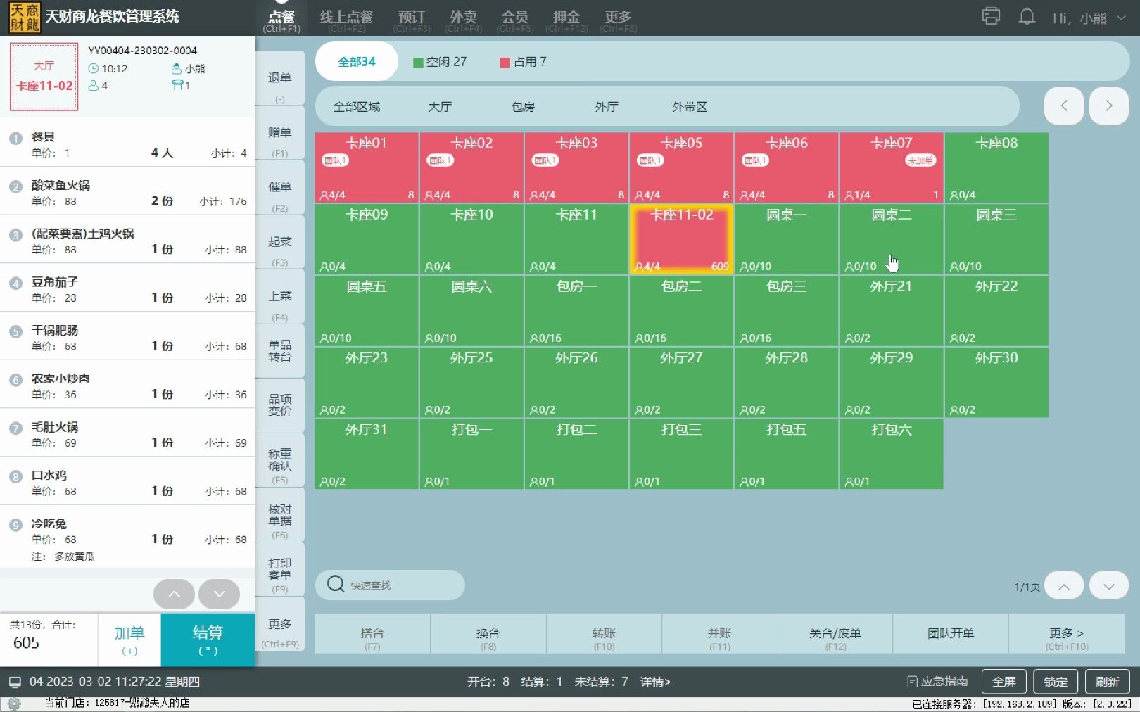Click 搭台 bottom button

(372, 634)
